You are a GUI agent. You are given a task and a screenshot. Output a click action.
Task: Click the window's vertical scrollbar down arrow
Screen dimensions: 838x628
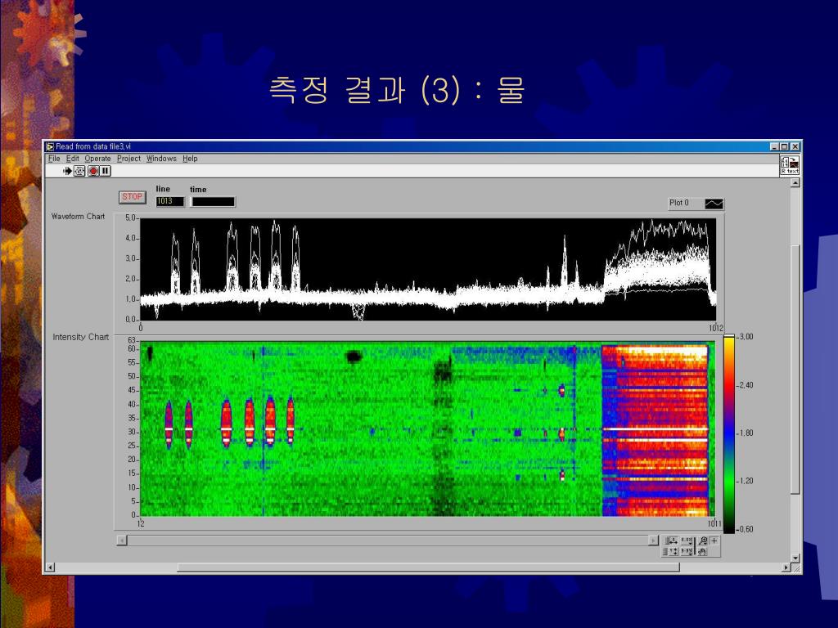click(x=795, y=558)
